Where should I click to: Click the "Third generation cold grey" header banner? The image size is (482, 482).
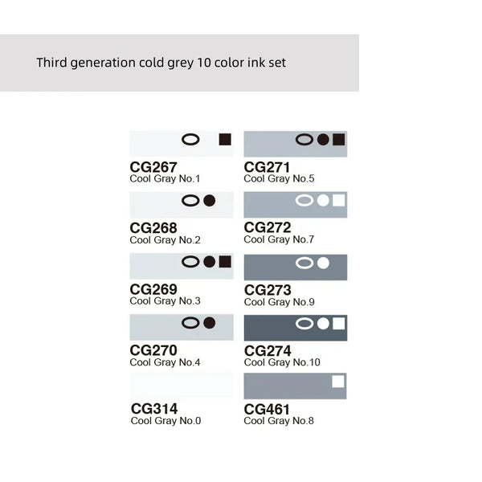179,63
